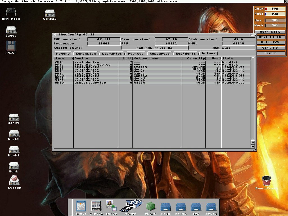Image resolution: width=288 pixels, height=216 pixels.
Task: Open the Sys drawer in dock
Action: coord(196,209)
